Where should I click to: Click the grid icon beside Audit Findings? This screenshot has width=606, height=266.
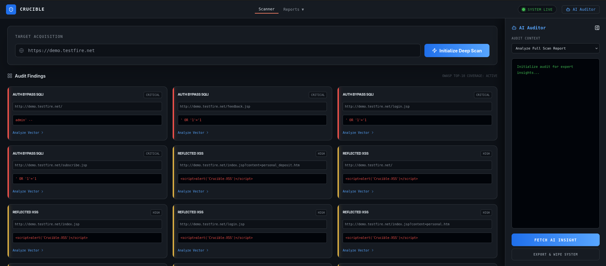coord(10,76)
